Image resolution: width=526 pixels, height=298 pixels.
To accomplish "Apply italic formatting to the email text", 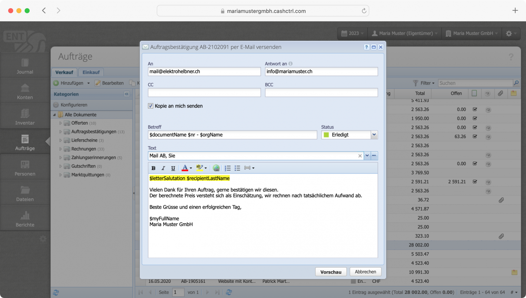I will coord(163,168).
